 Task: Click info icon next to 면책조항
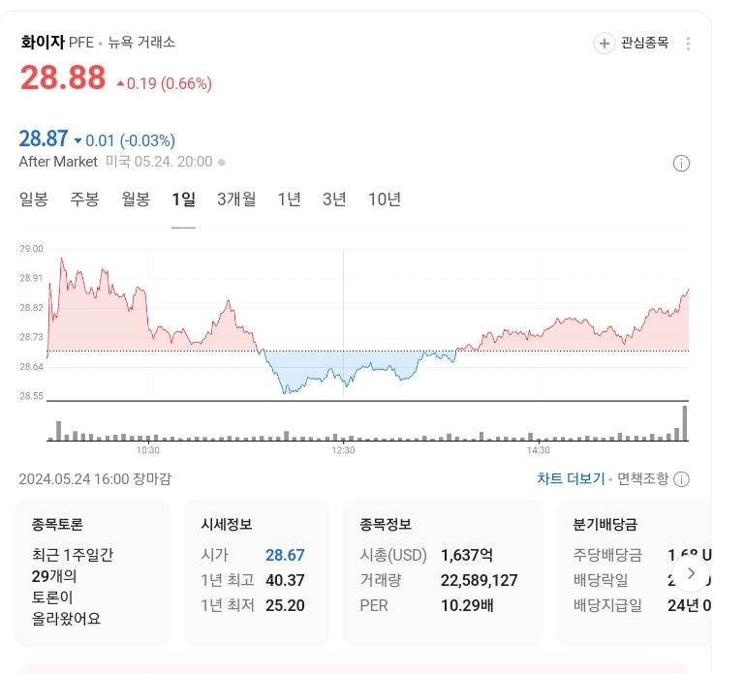[x=682, y=479]
